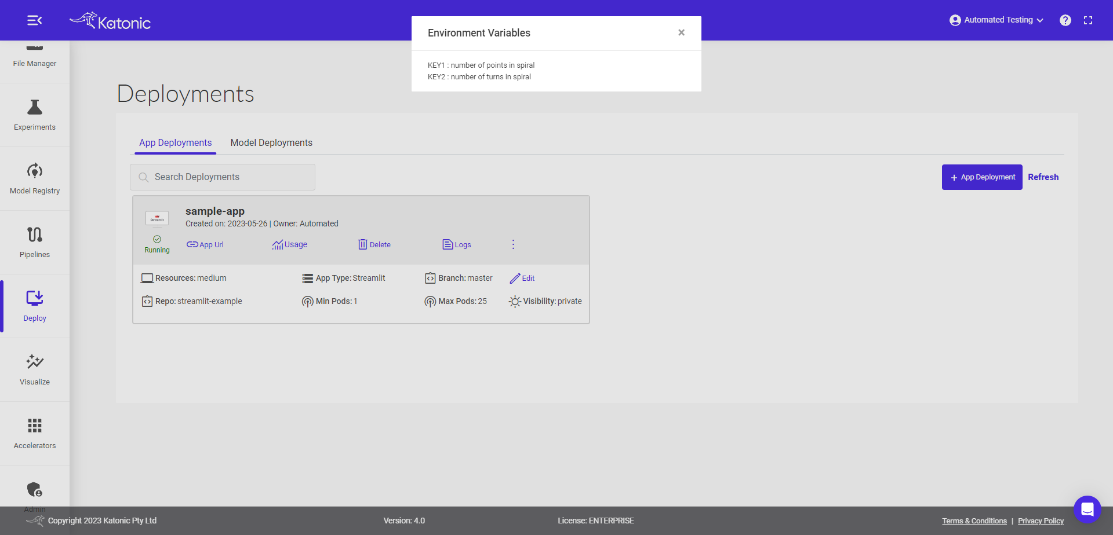The height and width of the screenshot is (535, 1113).
Task: Open Privacy Policy link
Action: point(1041,521)
